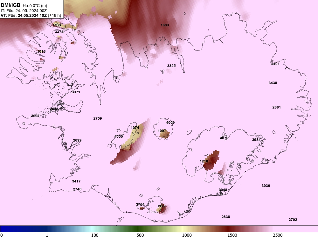The width and height of the screenshot is (318, 238).
Task: Click the 1000 tick on the color scale
Action: 187,235
